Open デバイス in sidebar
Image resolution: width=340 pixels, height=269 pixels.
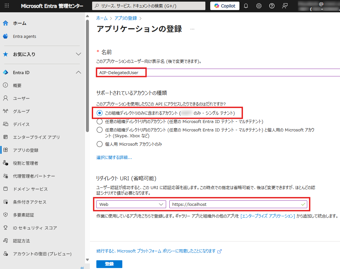point(21,124)
